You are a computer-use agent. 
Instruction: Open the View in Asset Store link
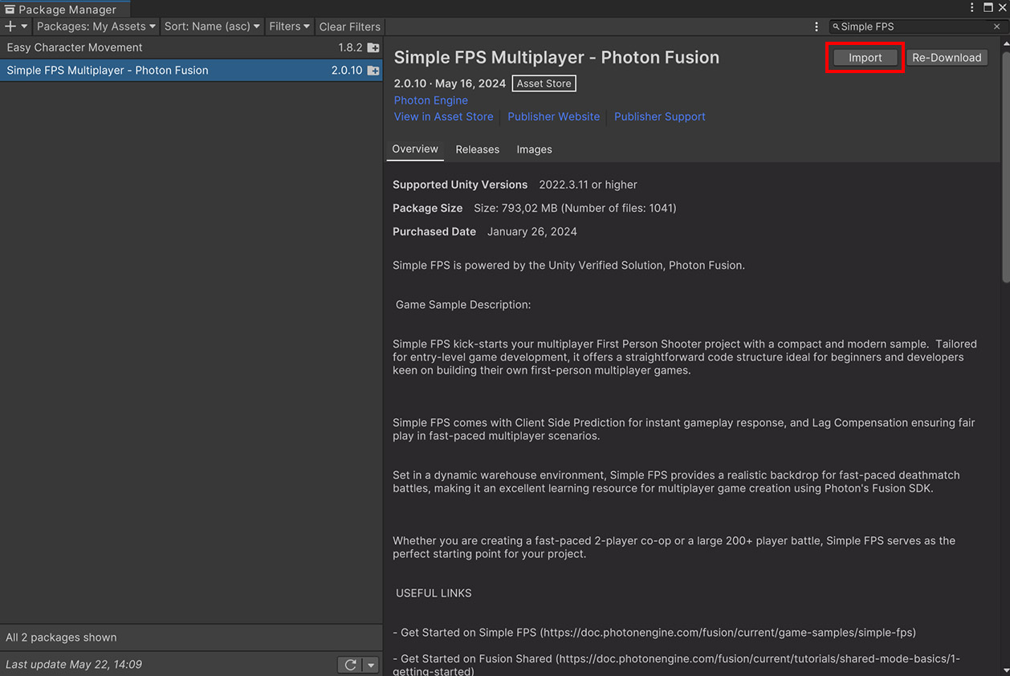pos(443,116)
